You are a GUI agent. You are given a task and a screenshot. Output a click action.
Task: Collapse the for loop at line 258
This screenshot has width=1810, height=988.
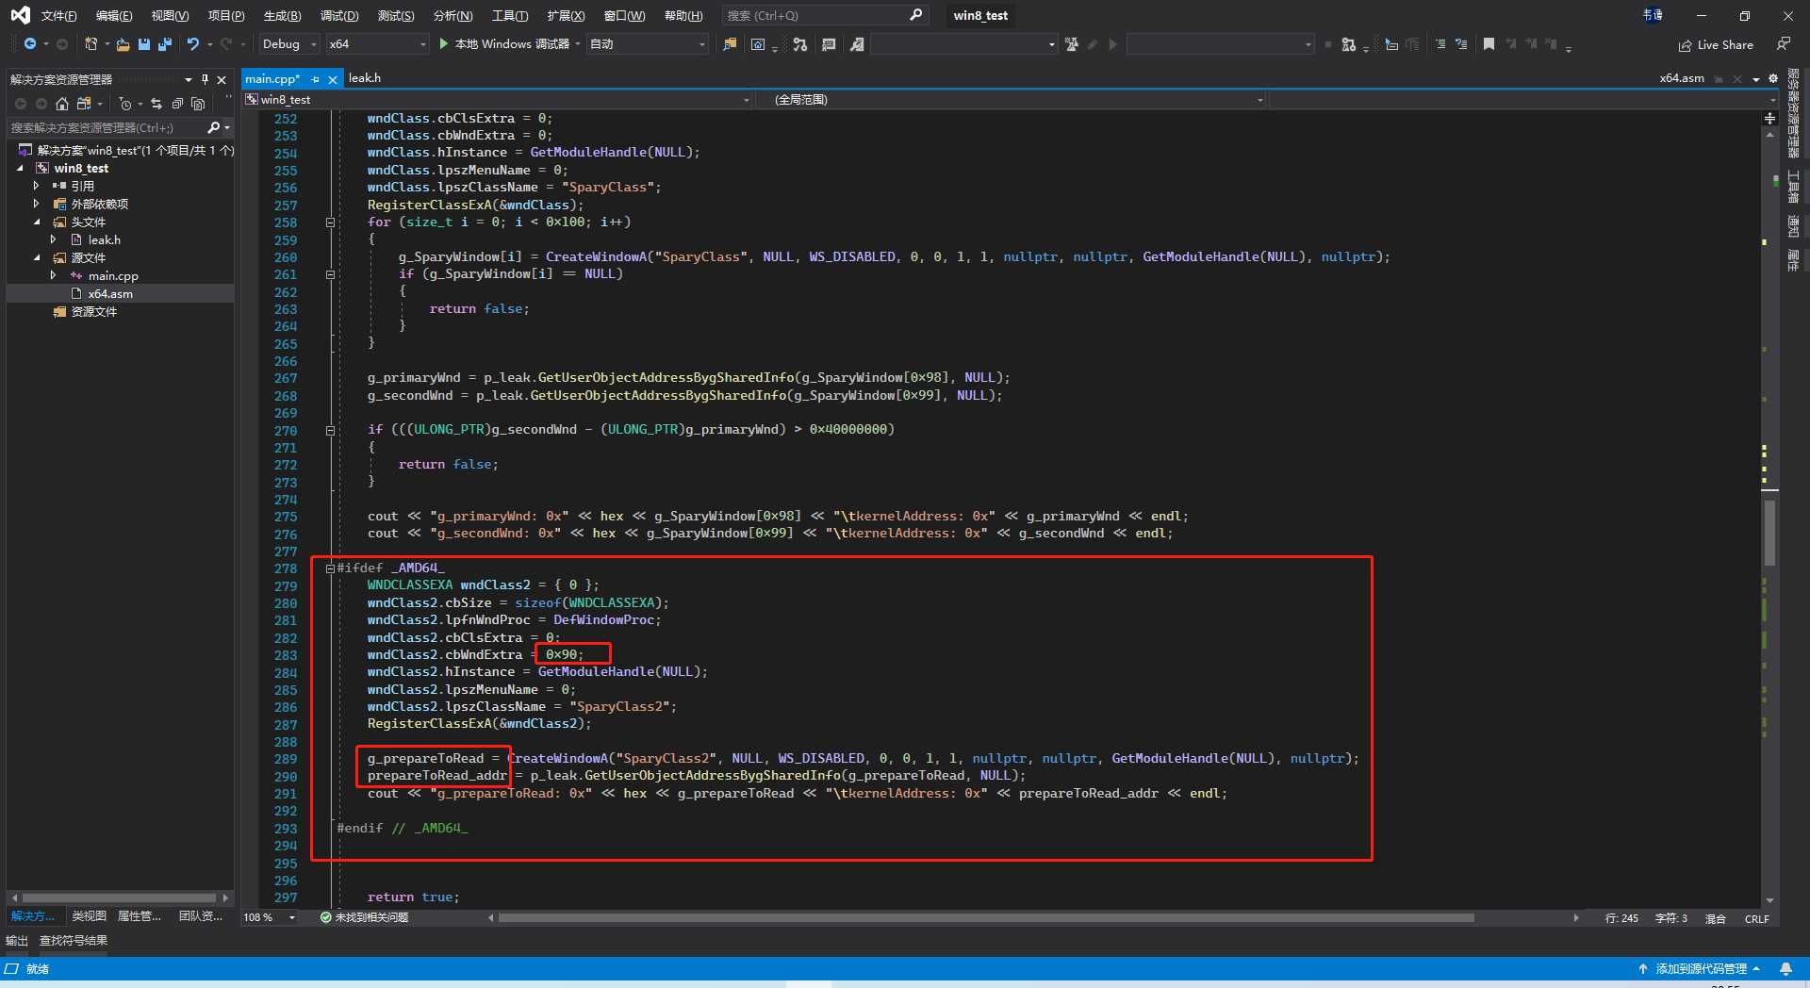pyautogui.click(x=330, y=222)
